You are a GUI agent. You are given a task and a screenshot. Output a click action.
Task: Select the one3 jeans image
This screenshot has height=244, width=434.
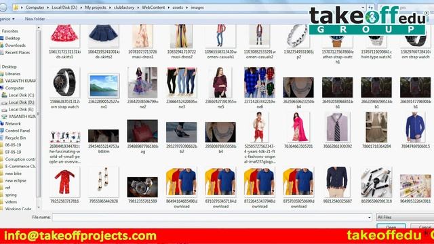tap(182, 82)
